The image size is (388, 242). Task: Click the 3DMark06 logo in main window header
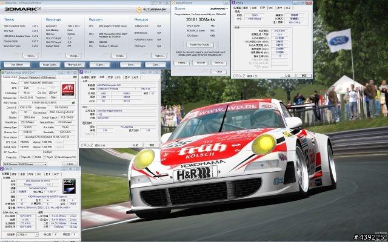click(x=23, y=10)
